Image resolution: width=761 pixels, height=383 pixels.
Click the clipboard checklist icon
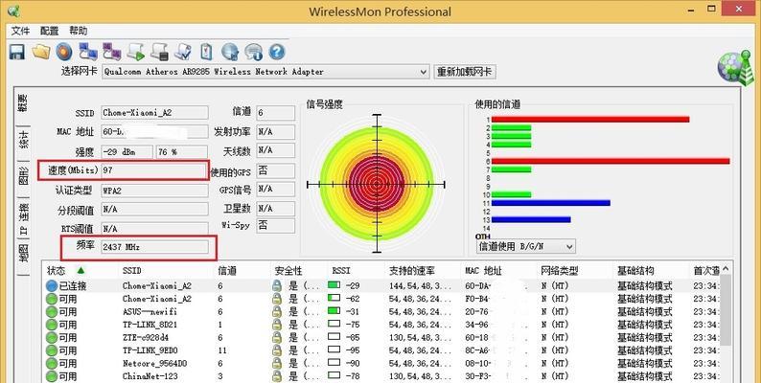206,52
